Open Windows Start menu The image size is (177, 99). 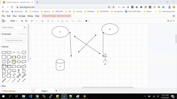click(x=3, y=96)
